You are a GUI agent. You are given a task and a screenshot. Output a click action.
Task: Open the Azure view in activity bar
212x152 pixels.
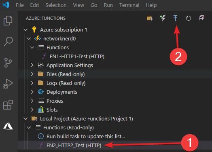(8, 126)
